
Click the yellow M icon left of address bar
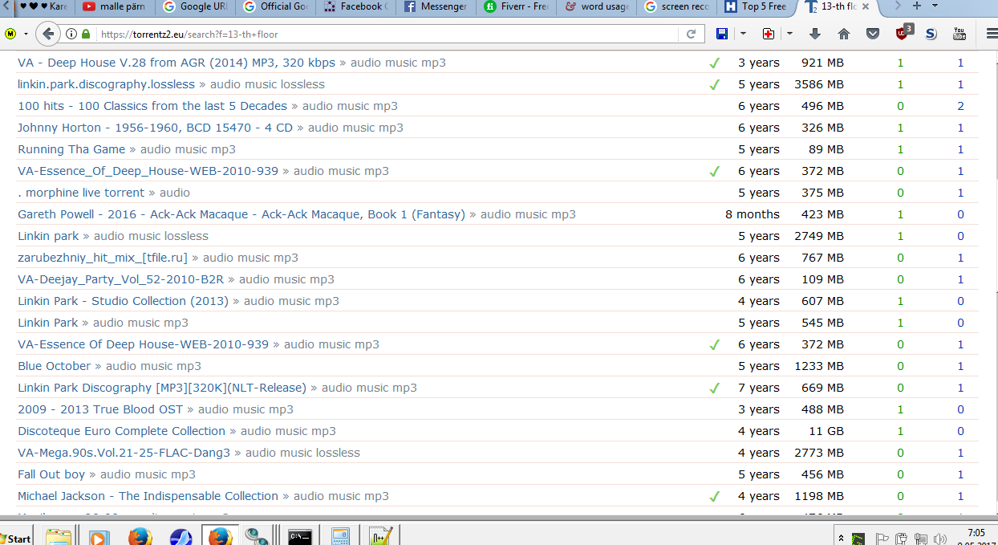tap(10, 35)
